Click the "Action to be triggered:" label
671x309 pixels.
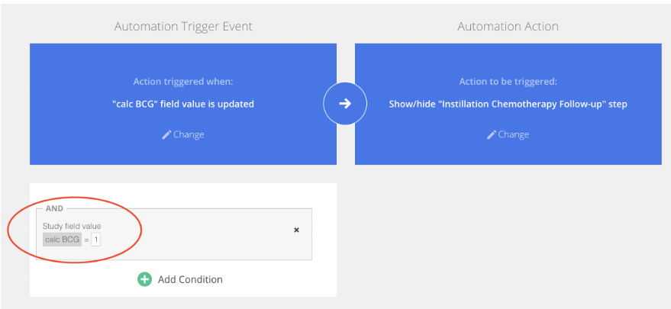[508, 82]
